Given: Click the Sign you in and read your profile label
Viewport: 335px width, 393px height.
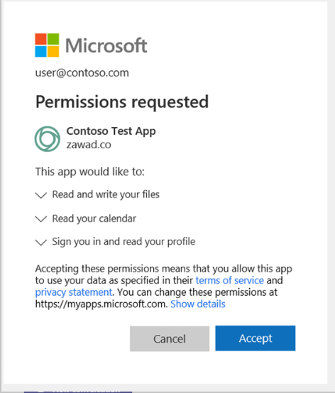Looking at the screenshot, I should click(123, 242).
